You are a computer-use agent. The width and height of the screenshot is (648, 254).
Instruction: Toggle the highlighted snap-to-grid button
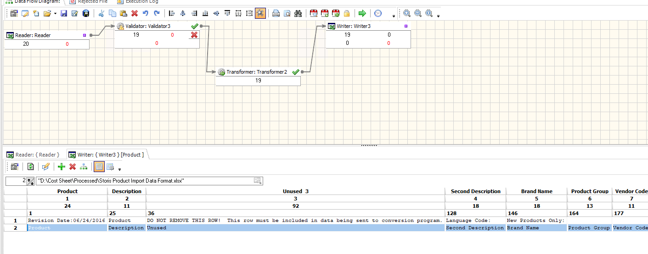(x=260, y=13)
